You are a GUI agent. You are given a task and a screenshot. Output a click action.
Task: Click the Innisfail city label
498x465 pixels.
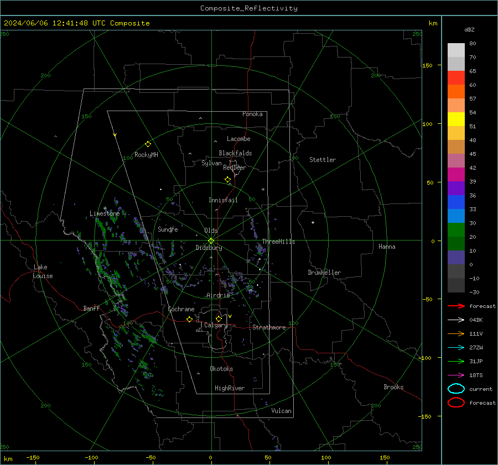[x=223, y=200]
